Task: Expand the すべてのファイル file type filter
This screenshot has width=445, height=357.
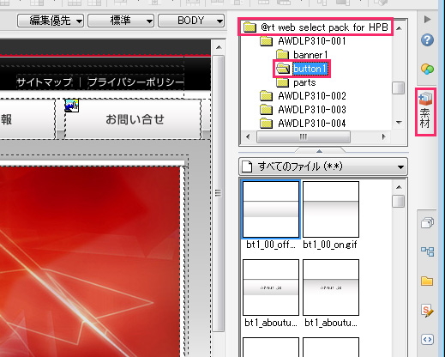Action: [323, 166]
